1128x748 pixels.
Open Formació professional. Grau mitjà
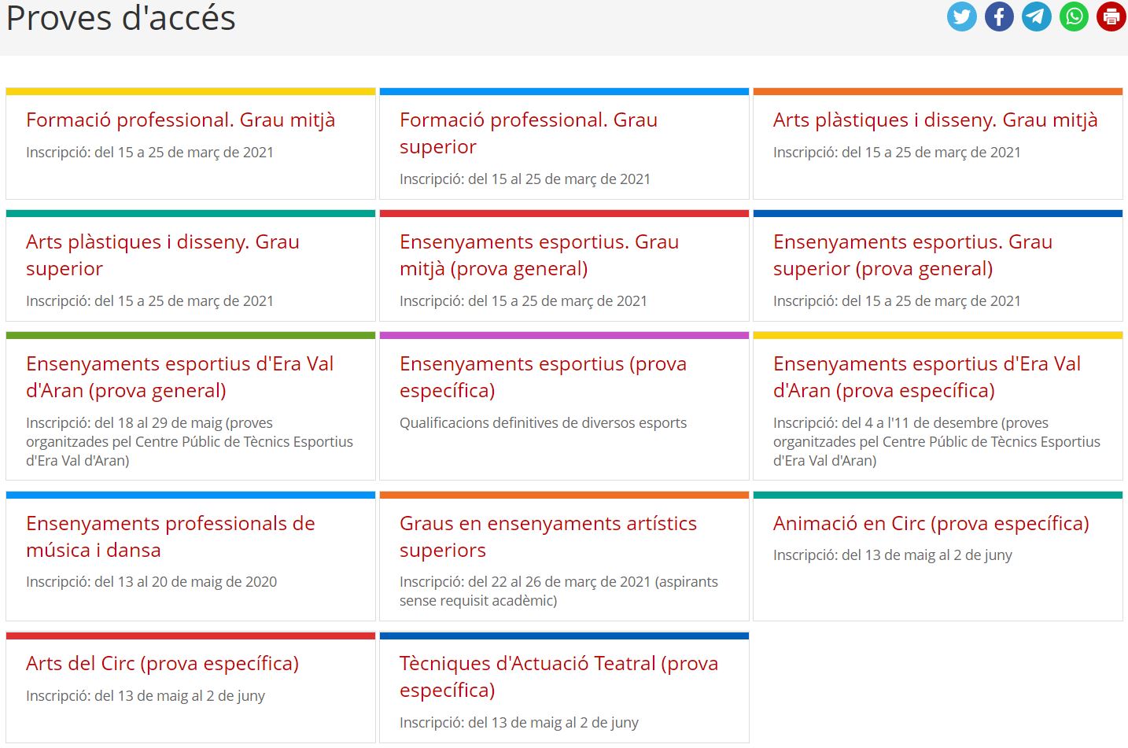click(x=181, y=120)
